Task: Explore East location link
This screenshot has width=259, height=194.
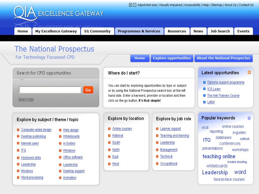Action: click(115, 157)
